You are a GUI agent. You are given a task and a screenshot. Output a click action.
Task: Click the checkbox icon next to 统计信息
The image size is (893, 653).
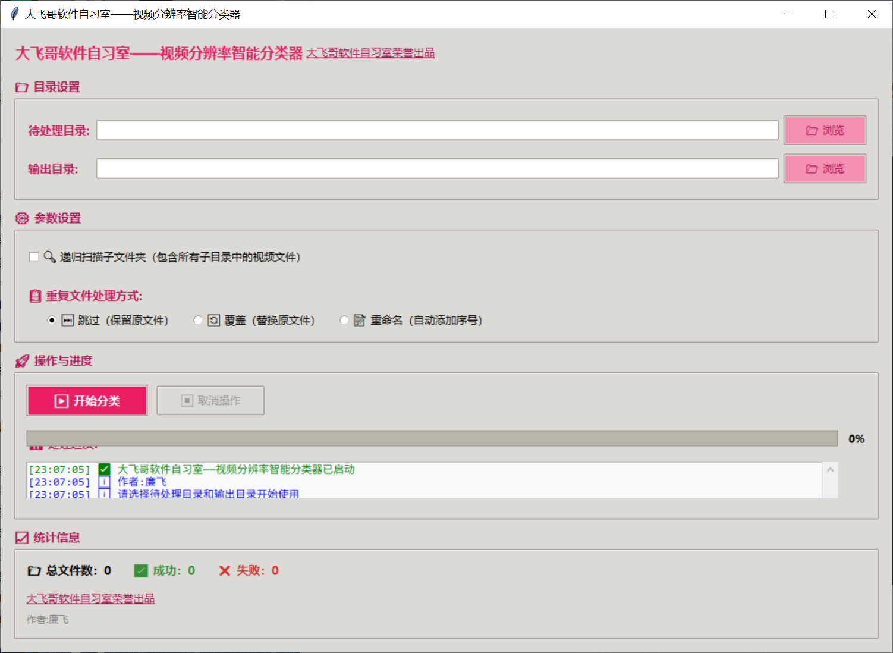(x=21, y=537)
